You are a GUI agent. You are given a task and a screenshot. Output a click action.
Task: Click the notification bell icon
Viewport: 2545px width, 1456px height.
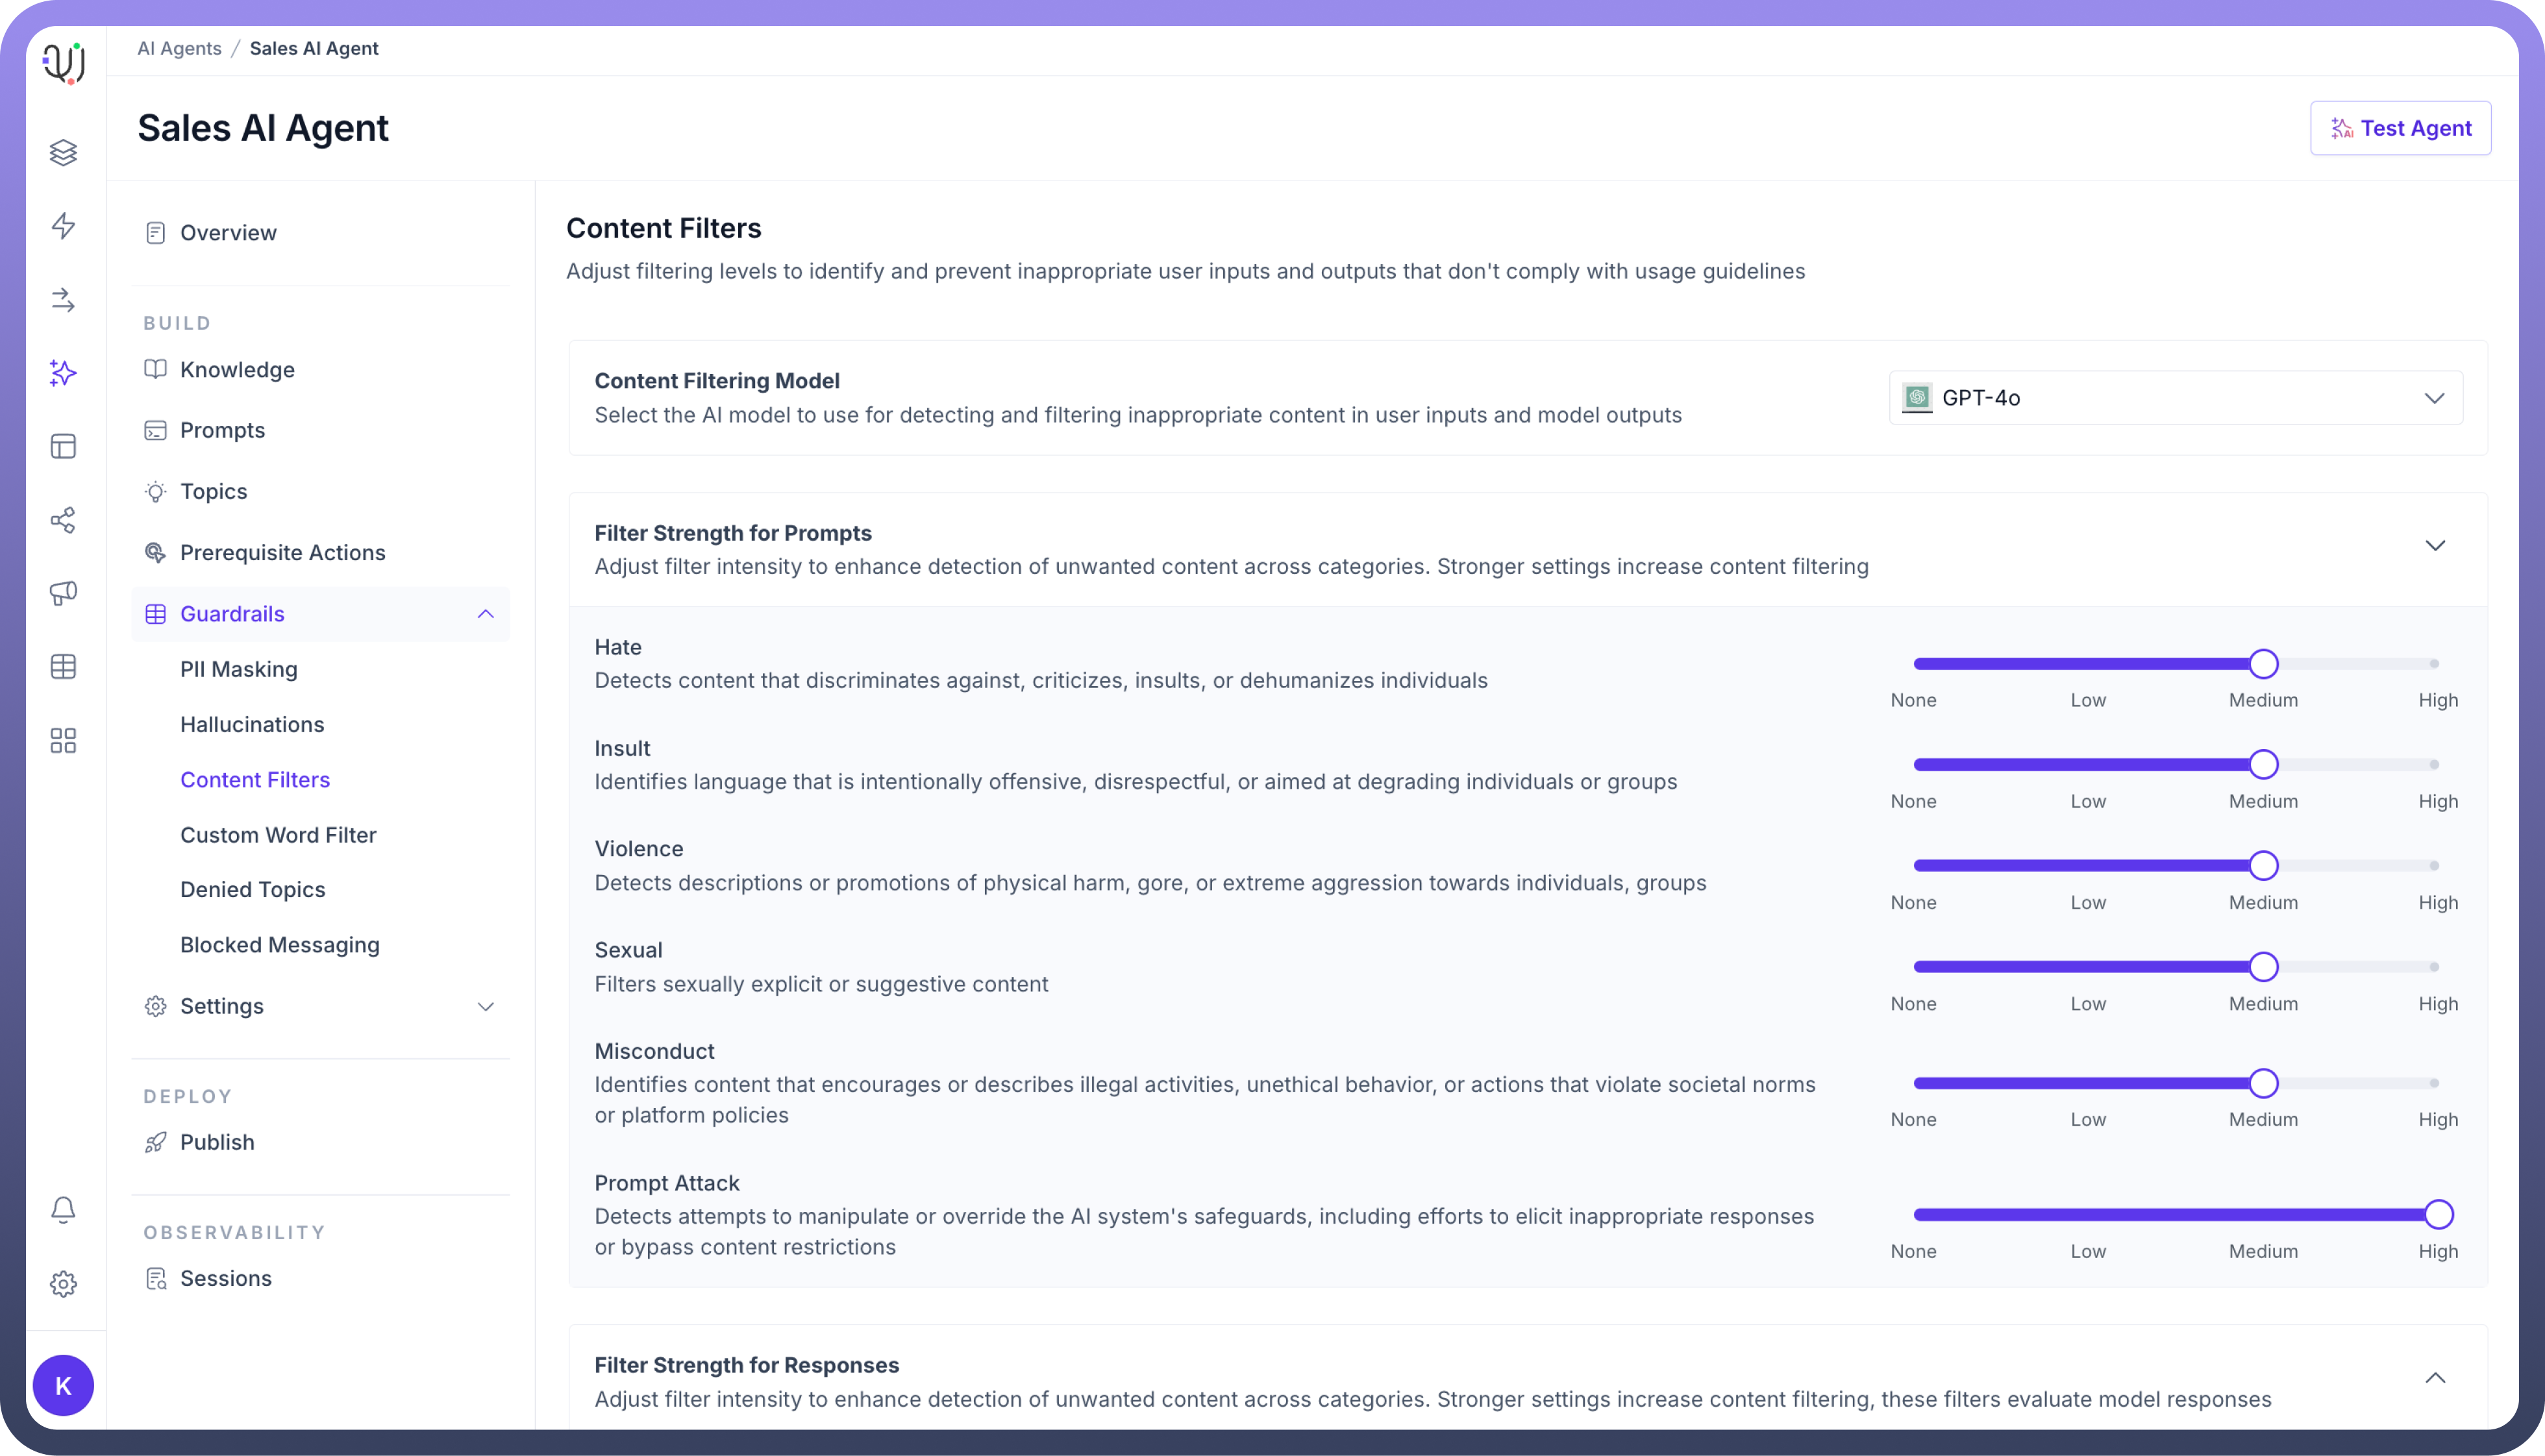click(63, 1210)
